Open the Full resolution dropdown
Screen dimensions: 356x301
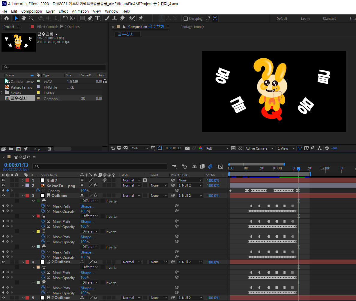(217, 148)
